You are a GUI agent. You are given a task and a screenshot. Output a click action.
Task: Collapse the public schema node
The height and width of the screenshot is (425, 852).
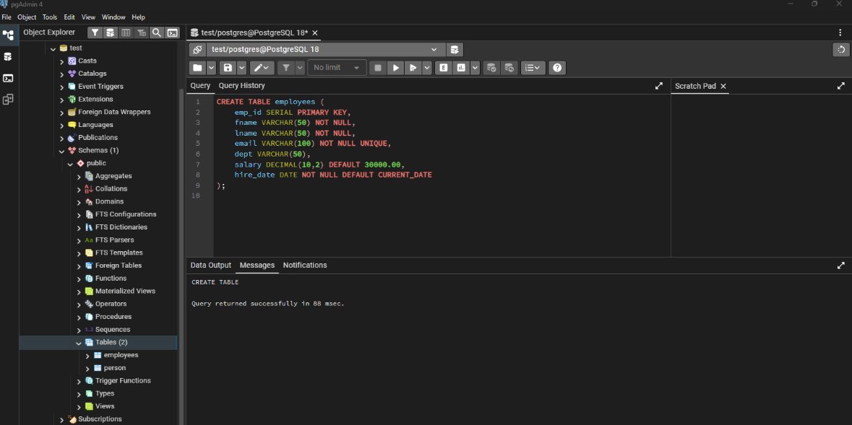click(x=70, y=163)
